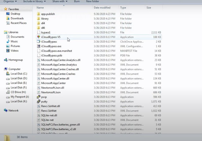Click the x64 folder icon
This screenshot has width=202, height=141.
39,23
